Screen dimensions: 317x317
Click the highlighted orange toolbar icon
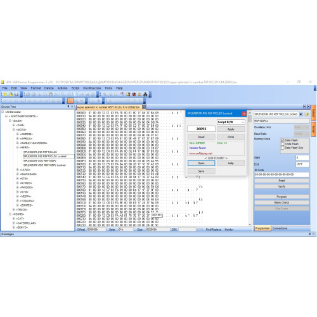(x=70, y=101)
